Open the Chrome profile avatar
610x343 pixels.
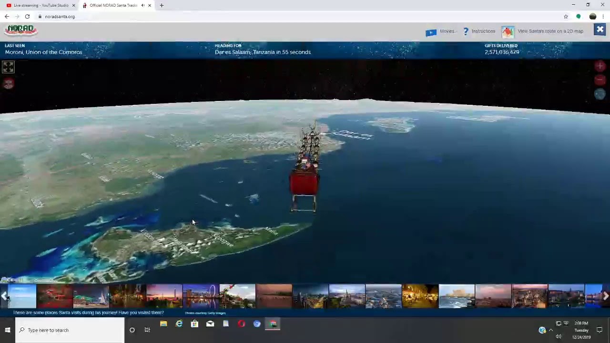[593, 17]
